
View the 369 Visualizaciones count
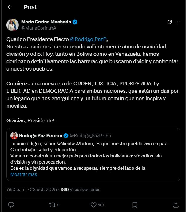click(80, 190)
